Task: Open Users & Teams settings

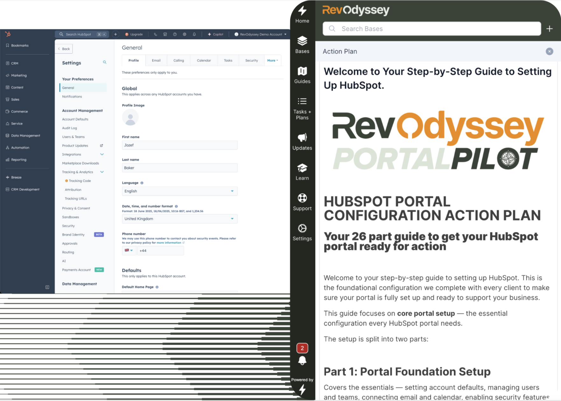Action: point(73,137)
